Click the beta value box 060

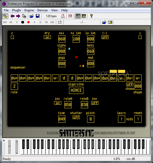click(91, 51)
